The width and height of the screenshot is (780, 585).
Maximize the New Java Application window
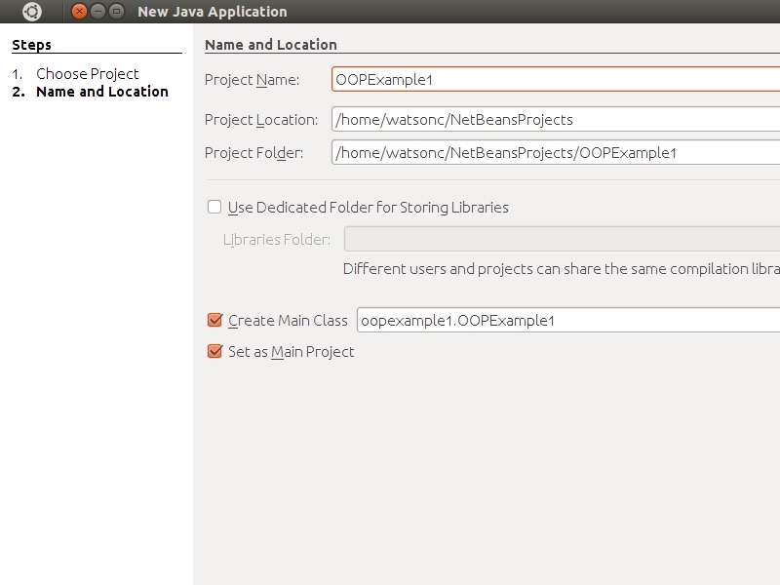pyautogui.click(x=116, y=11)
